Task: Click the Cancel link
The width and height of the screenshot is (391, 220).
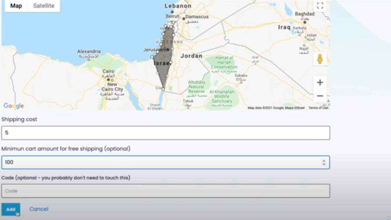Action: [38, 209]
